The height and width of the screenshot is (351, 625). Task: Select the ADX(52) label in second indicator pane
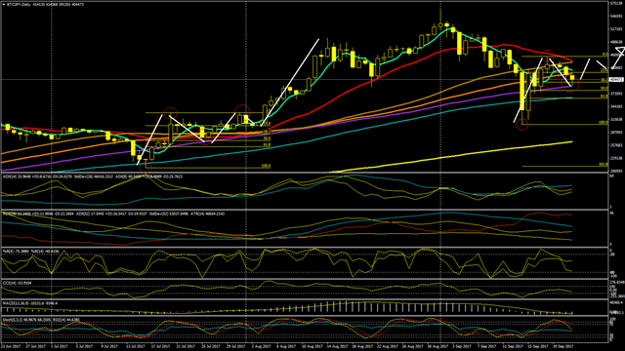(83, 214)
